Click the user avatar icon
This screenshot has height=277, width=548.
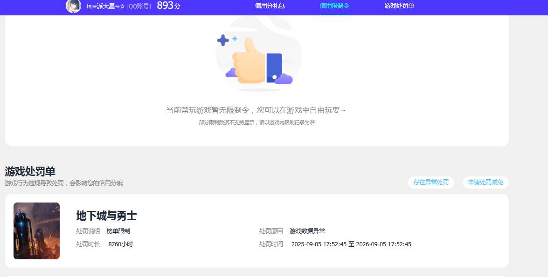tap(72, 7)
